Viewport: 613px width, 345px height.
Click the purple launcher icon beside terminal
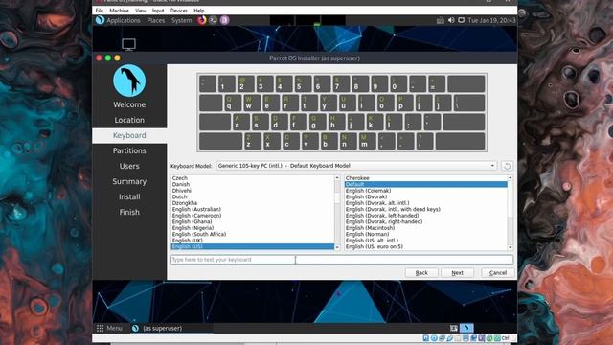224,20
